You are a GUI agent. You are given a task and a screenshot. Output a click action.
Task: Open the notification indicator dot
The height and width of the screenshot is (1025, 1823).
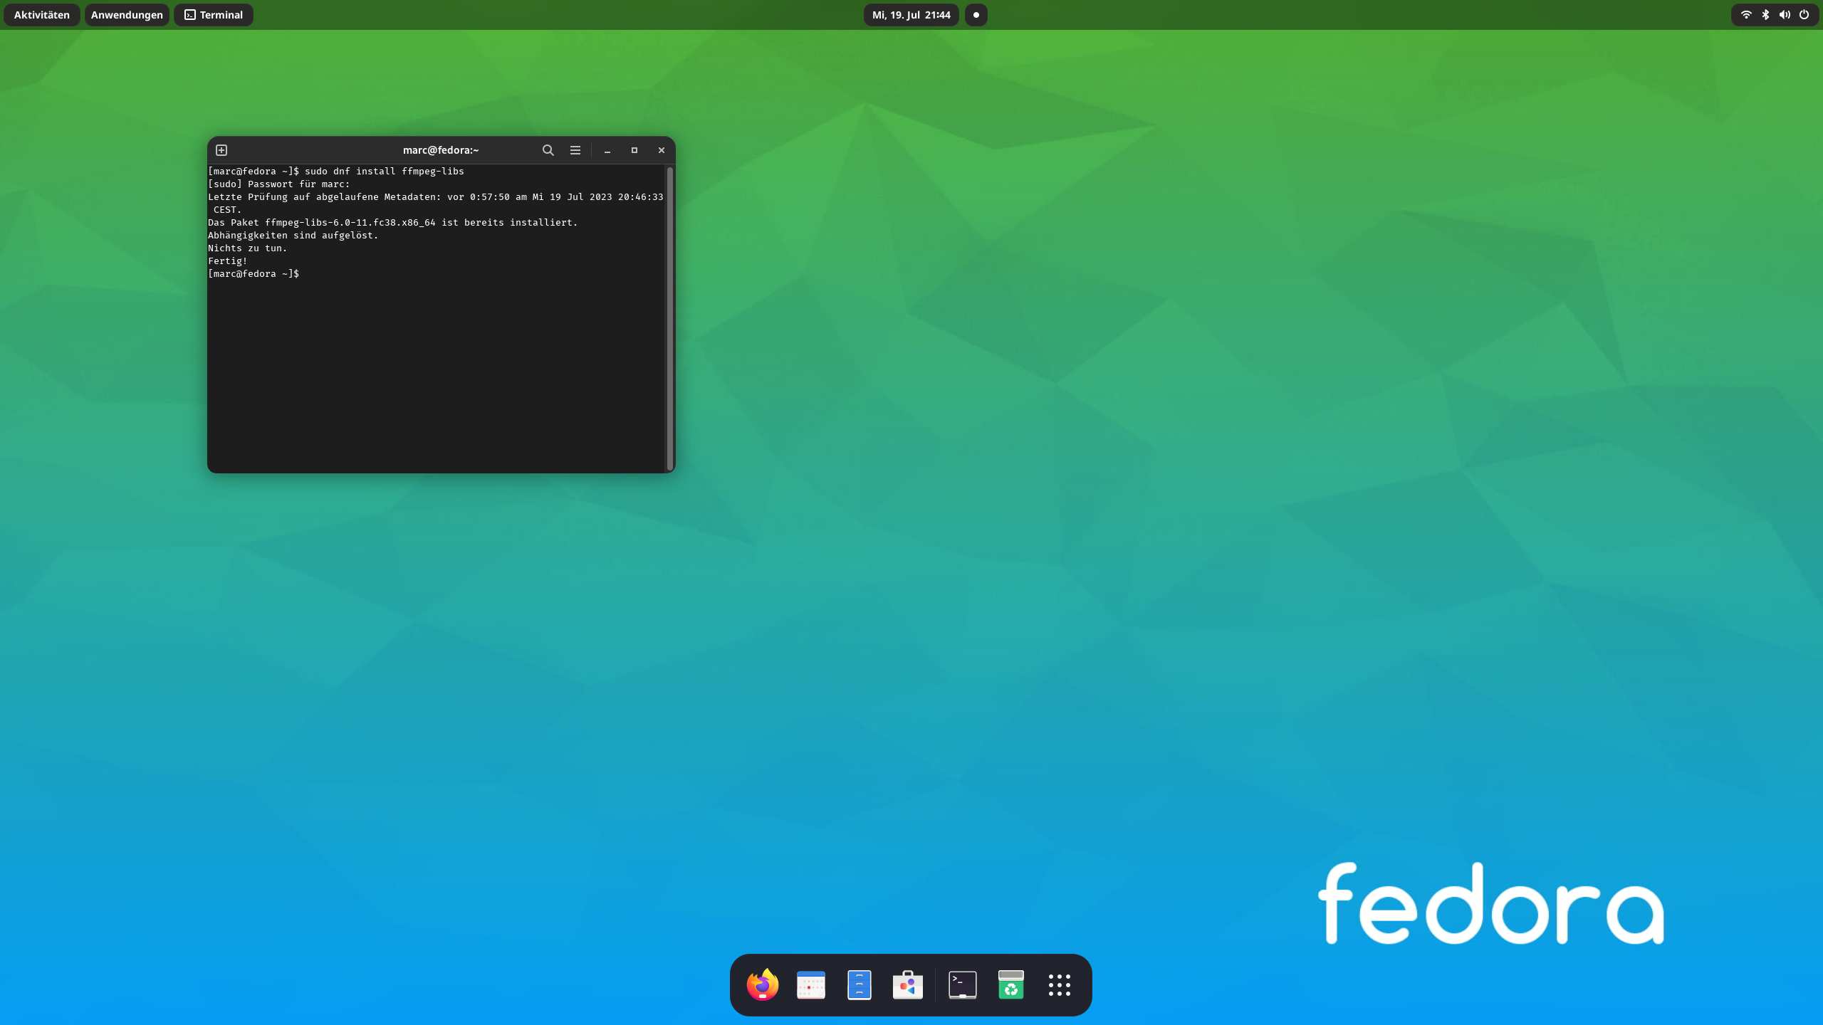click(976, 15)
